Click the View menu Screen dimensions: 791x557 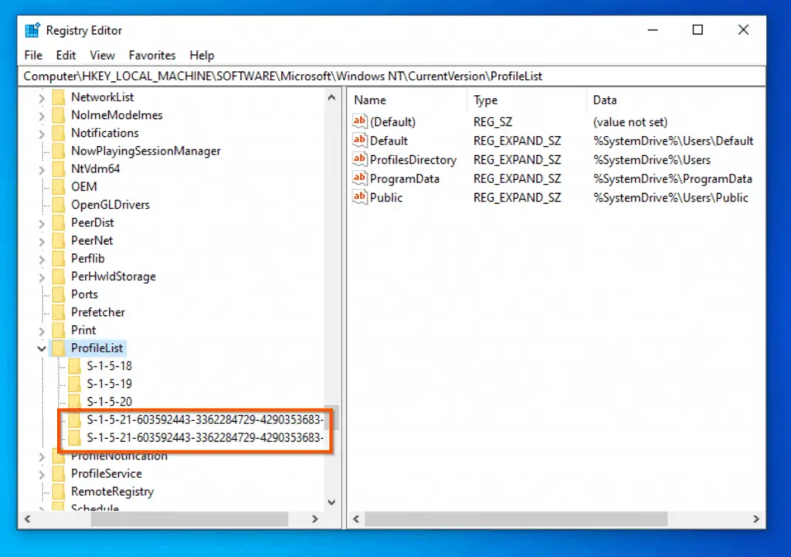pos(102,55)
